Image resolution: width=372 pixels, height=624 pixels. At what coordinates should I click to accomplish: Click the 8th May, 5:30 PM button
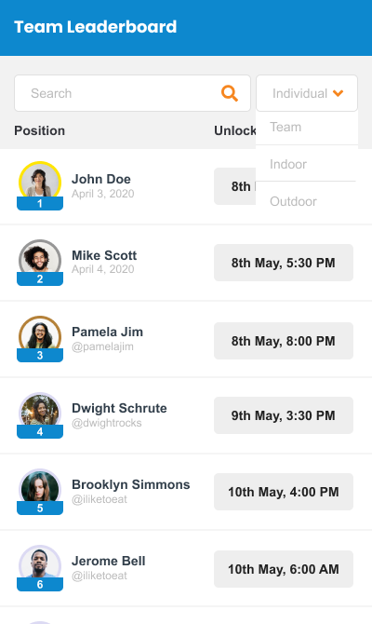(284, 263)
